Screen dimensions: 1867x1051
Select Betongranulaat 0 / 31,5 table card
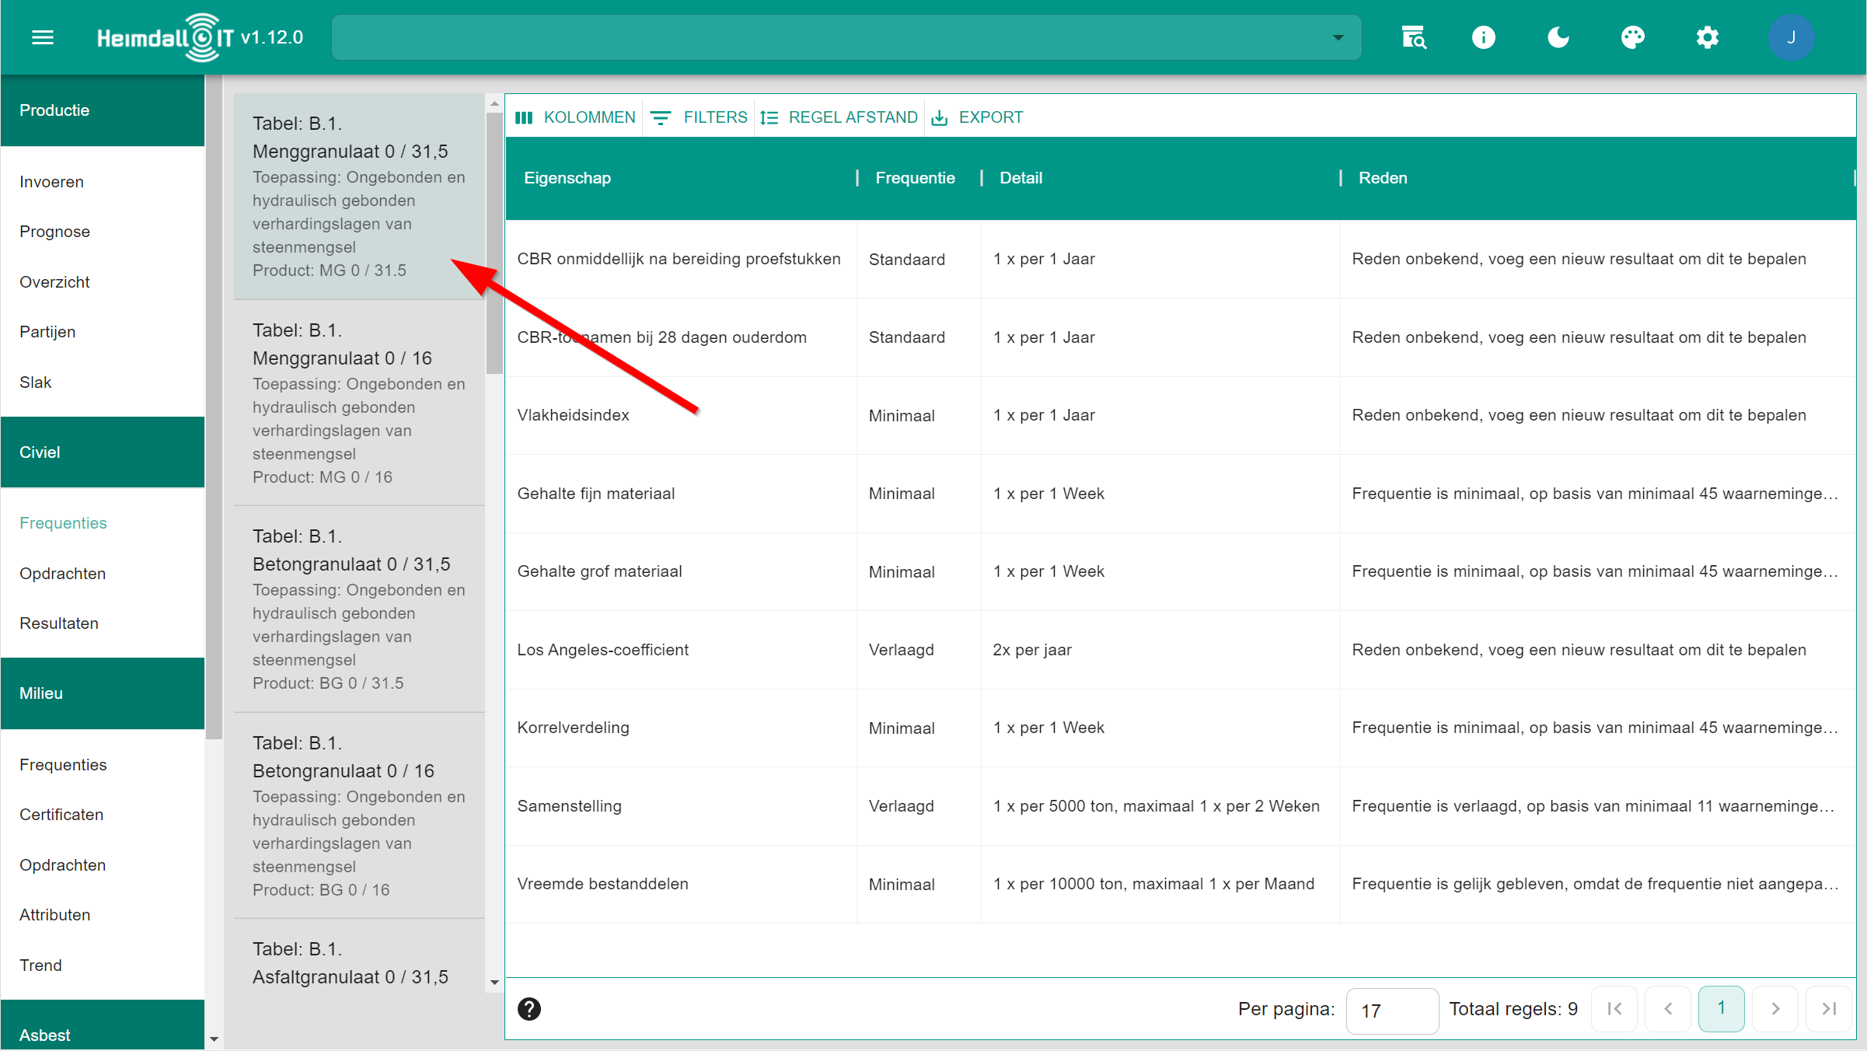coord(359,609)
